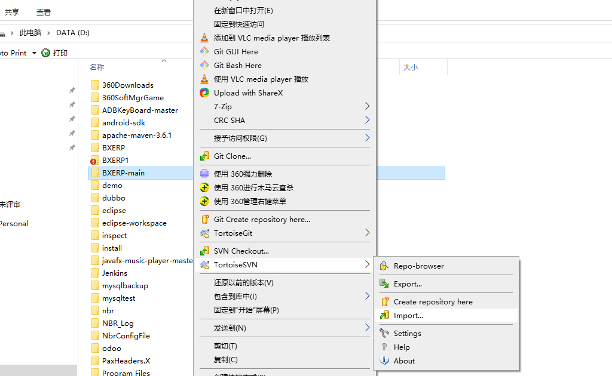Select the android-sdk folder
This screenshot has width=612, height=376.
[124, 123]
